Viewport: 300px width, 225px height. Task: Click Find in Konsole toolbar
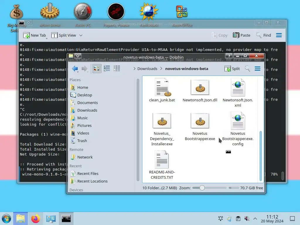click(263, 35)
